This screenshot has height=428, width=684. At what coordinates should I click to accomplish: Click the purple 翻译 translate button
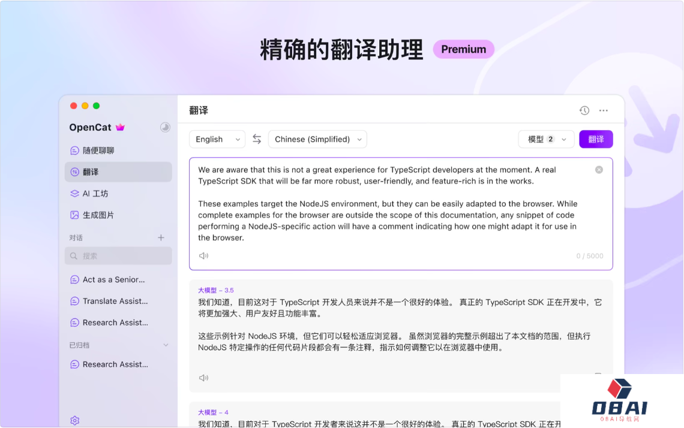(596, 140)
